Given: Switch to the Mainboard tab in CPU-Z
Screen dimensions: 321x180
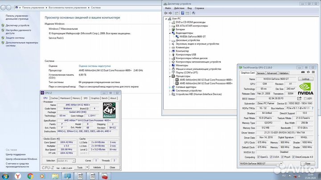Looking at the screenshot, I should [65, 98].
